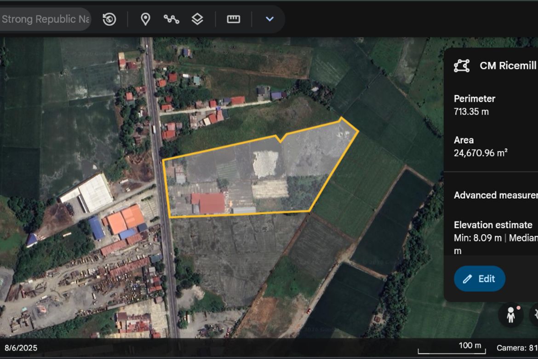The width and height of the screenshot is (538, 359).
Task: Click the Camera altitude readout
Action: pos(517,348)
